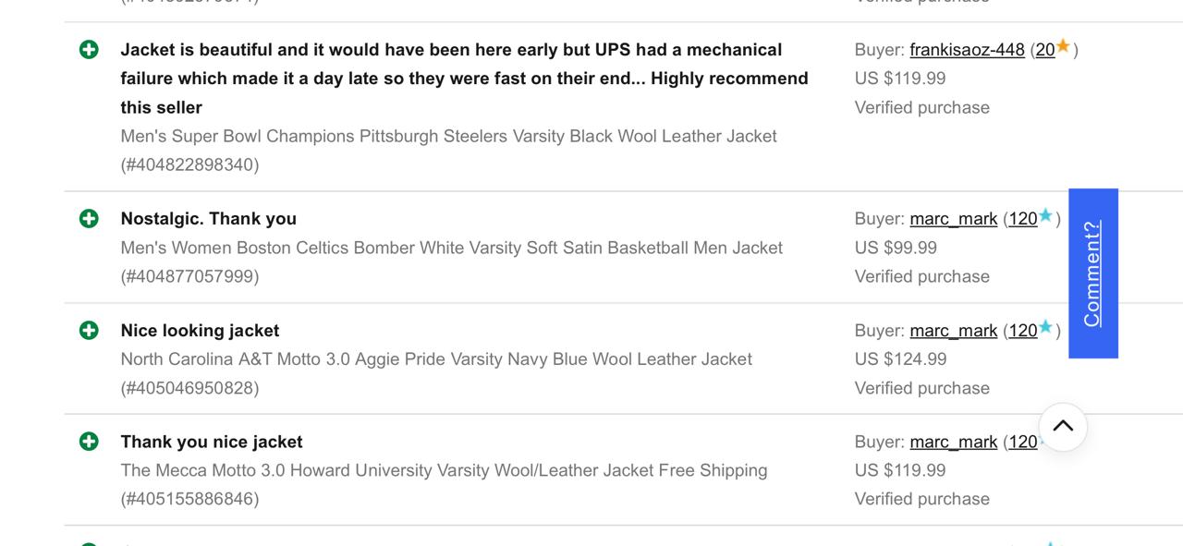Expand the 'Nice looking jacket' review
The height and width of the screenshot is (546, 1183).
point(89,330)
